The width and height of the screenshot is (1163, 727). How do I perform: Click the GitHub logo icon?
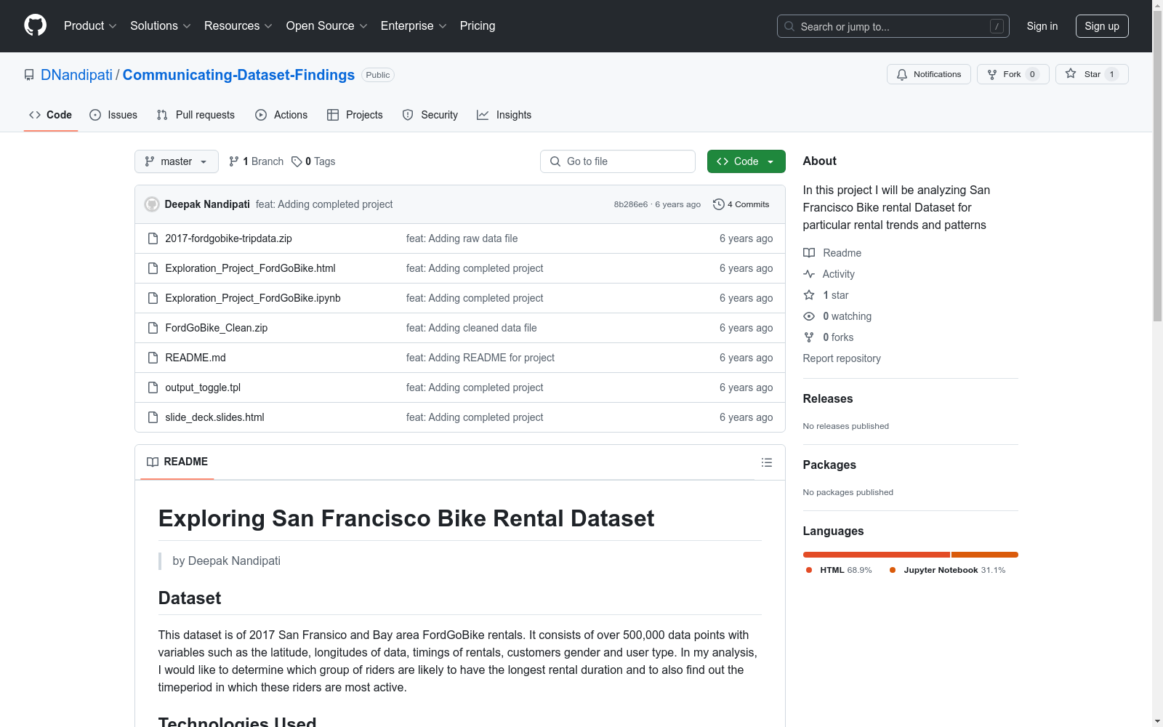tap(35, 25)
